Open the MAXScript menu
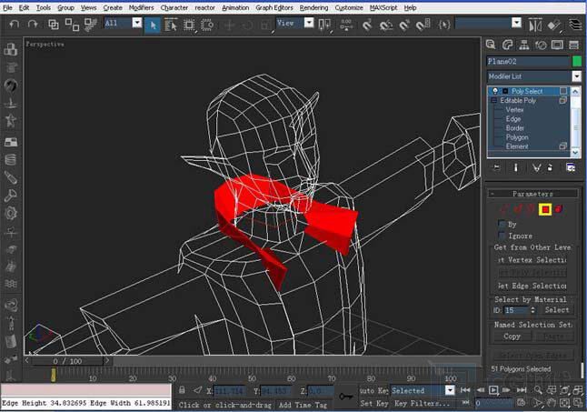Viewport: 587px width, 412px height. coord(383,7)
